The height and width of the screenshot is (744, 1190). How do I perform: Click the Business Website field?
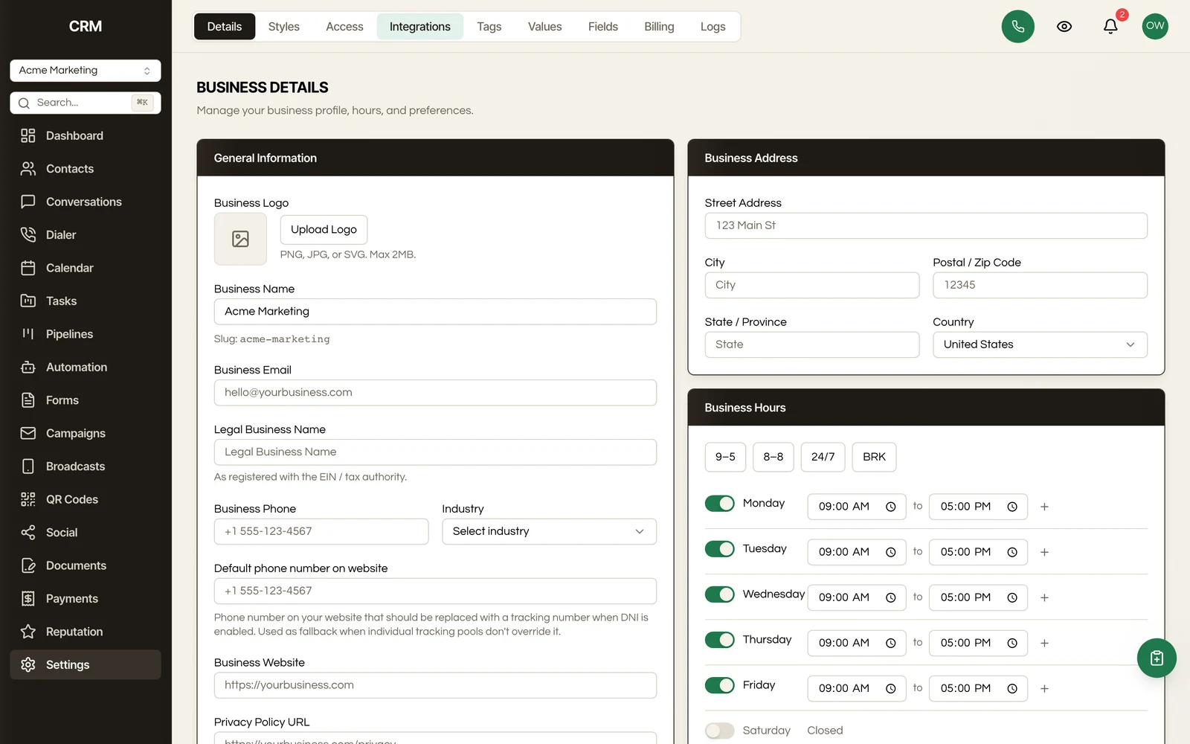coord(435,685)
